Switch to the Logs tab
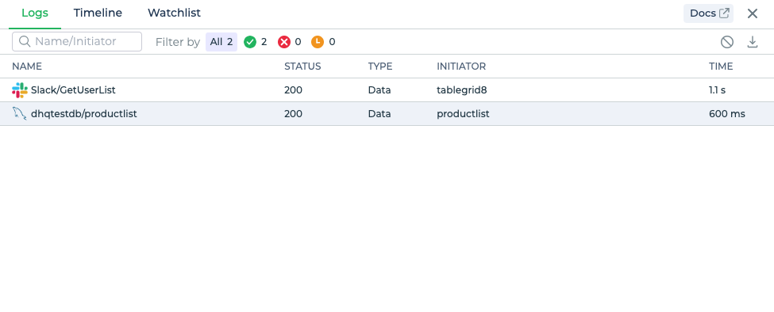774x312 pixels. [35, 13]
